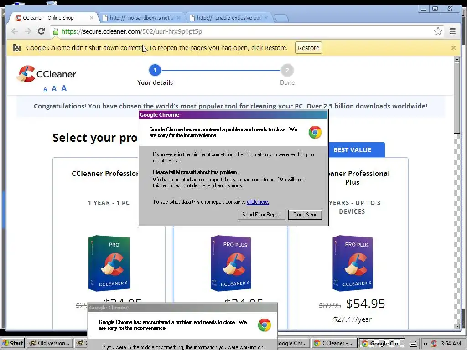
Task: Click the green padlock security icon
Action: tap(56, 31)
